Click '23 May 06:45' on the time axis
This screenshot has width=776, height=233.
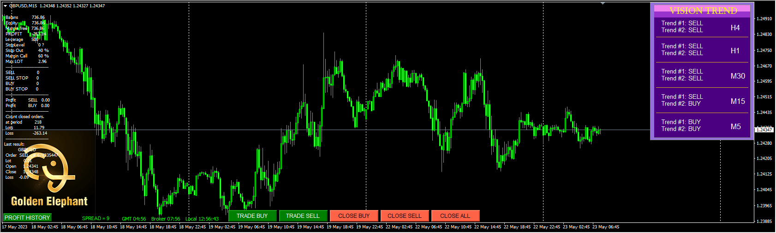coord(607,227)
